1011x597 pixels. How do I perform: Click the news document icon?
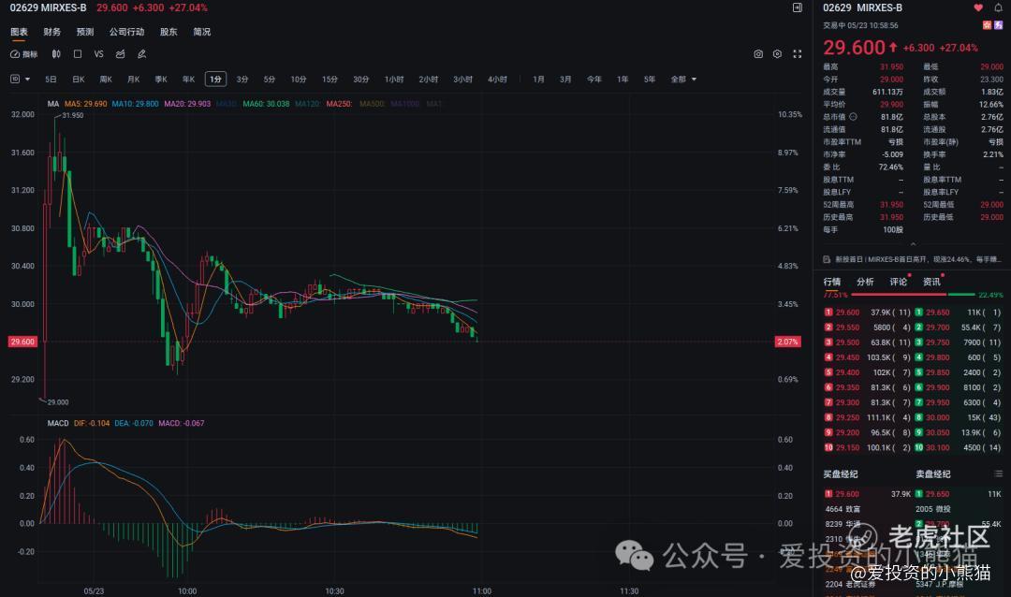(827, 259)
